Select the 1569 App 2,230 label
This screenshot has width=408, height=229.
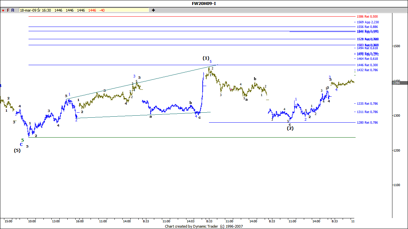point(368,22)
